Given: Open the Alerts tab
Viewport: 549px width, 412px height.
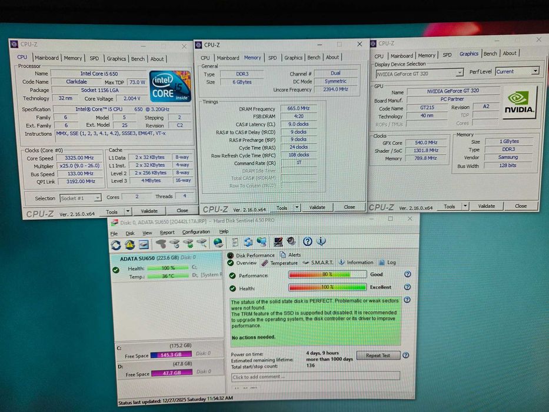Looking at the screenshot, I should [x=290, y=255].
